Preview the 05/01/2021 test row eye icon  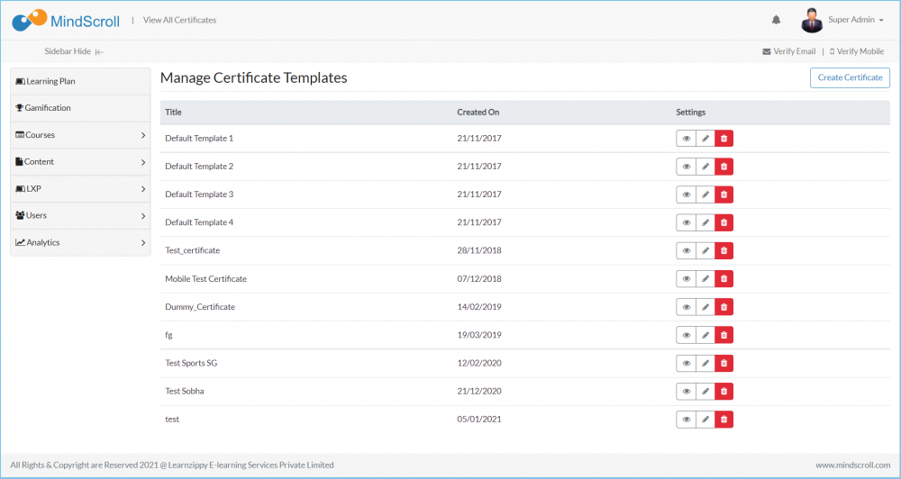[686, 420]
